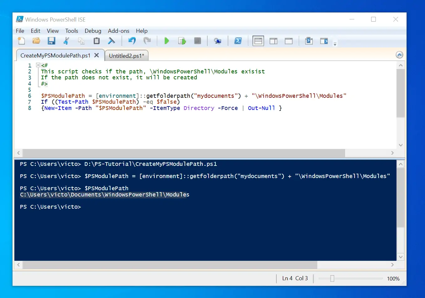Console pane scroll up arrow
The width and height of the screenshot is (425, 298).
[x=401, y=164]
